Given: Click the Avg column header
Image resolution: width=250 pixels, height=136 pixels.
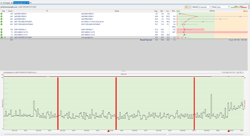Looking at the screenshot, I should coord(156,11).
